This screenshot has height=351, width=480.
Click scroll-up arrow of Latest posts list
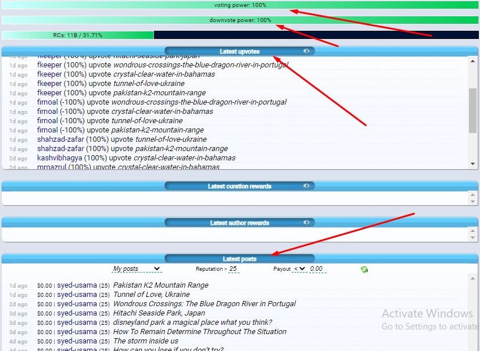472,278
